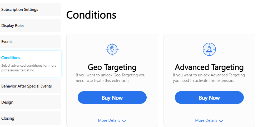This screenshot has width=273, height=127.
Task: Select the Conditions sidebar item
Action: (31, 64)
